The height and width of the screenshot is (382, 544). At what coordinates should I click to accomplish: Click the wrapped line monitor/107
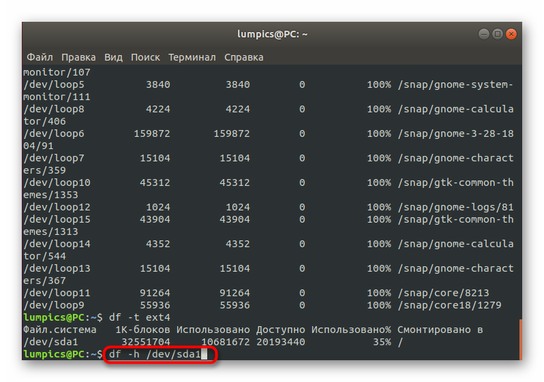point(57,72)
